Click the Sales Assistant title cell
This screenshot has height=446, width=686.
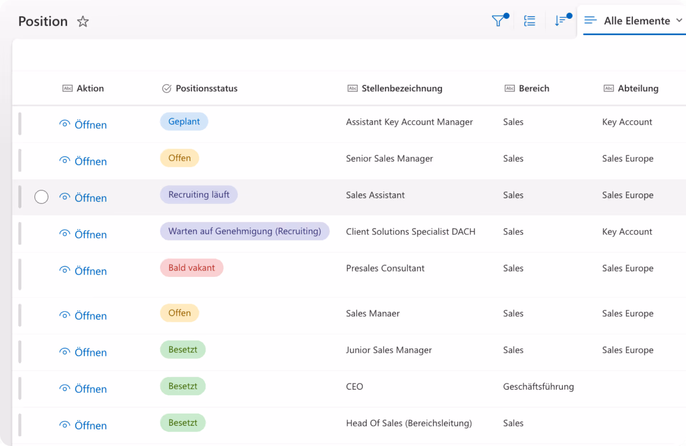click(x=375, y=195)
